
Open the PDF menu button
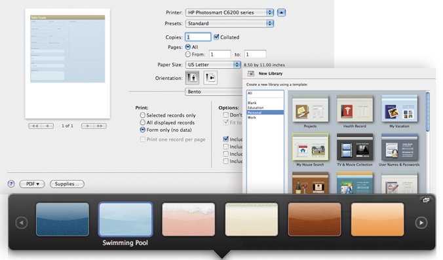pyautogui.click(x=32, y=184)
